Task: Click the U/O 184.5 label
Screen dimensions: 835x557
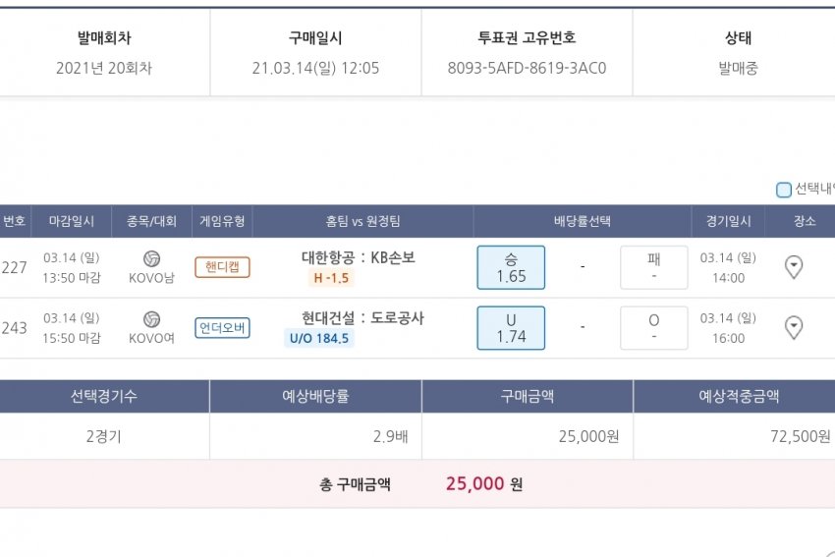Action: pos(319,339)
